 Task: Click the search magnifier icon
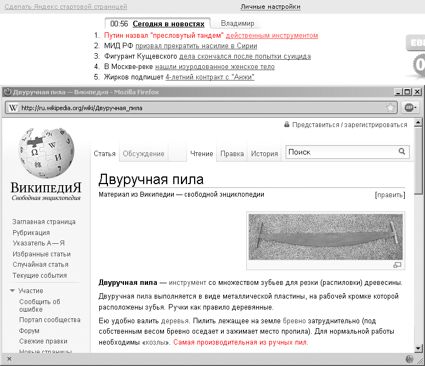[402, 152]
